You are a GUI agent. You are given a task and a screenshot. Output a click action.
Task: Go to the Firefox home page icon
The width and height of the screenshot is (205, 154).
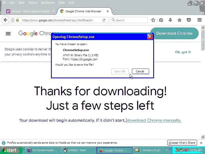pos(180,20)
